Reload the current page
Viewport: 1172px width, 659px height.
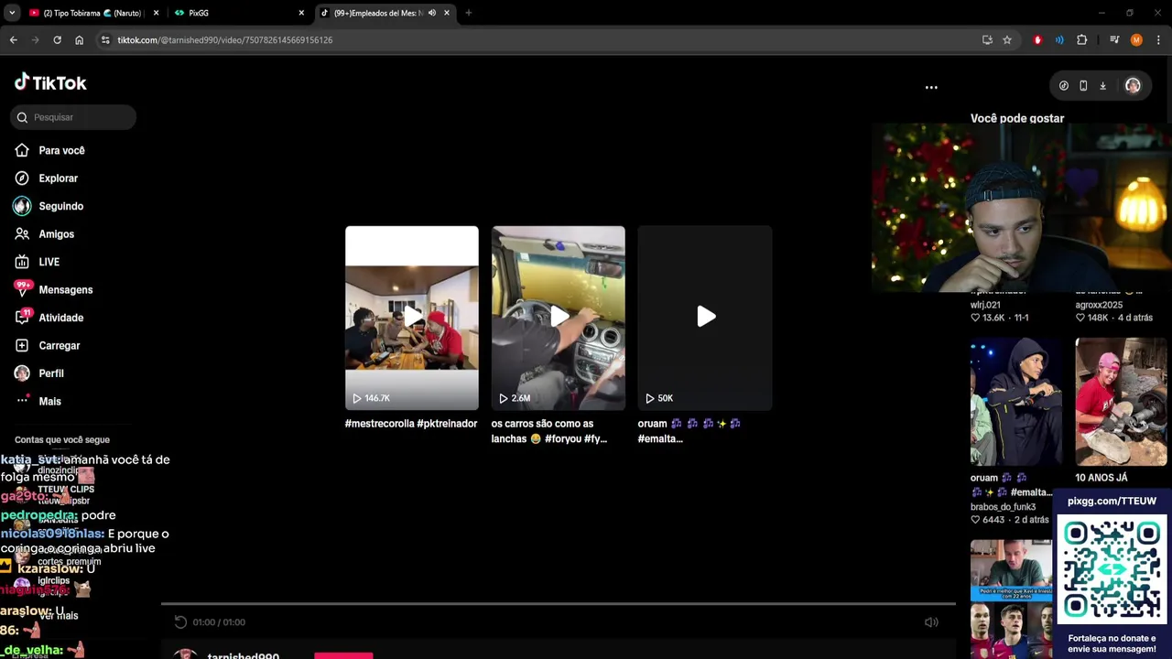click(57, 40)
